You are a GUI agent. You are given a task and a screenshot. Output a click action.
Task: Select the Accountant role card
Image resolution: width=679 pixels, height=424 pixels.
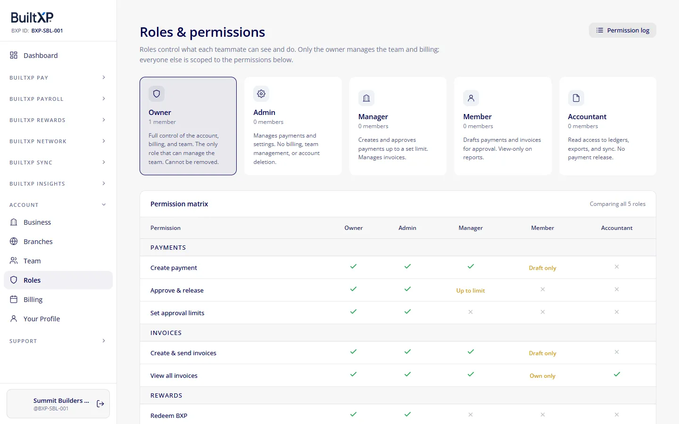pos(608,126)
